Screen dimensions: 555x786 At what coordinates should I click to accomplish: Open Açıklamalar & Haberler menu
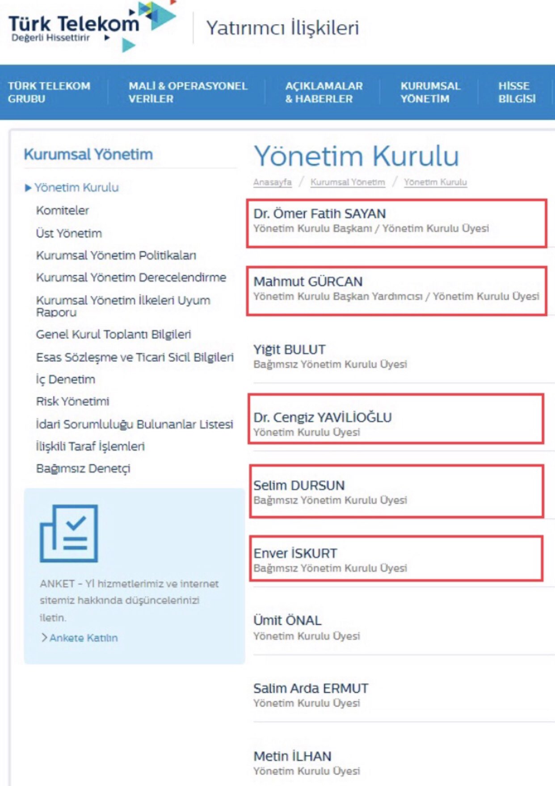click(324, 92)
